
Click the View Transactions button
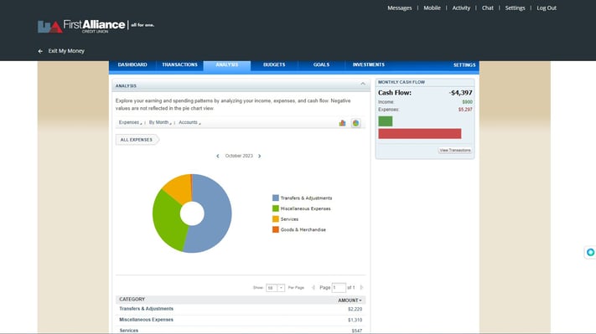[x=455, y=151]
